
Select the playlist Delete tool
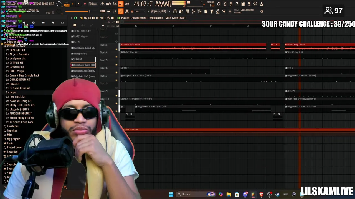89,18
